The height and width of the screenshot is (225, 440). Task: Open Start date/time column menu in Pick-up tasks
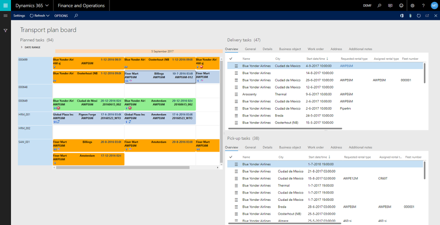[320, 157]
